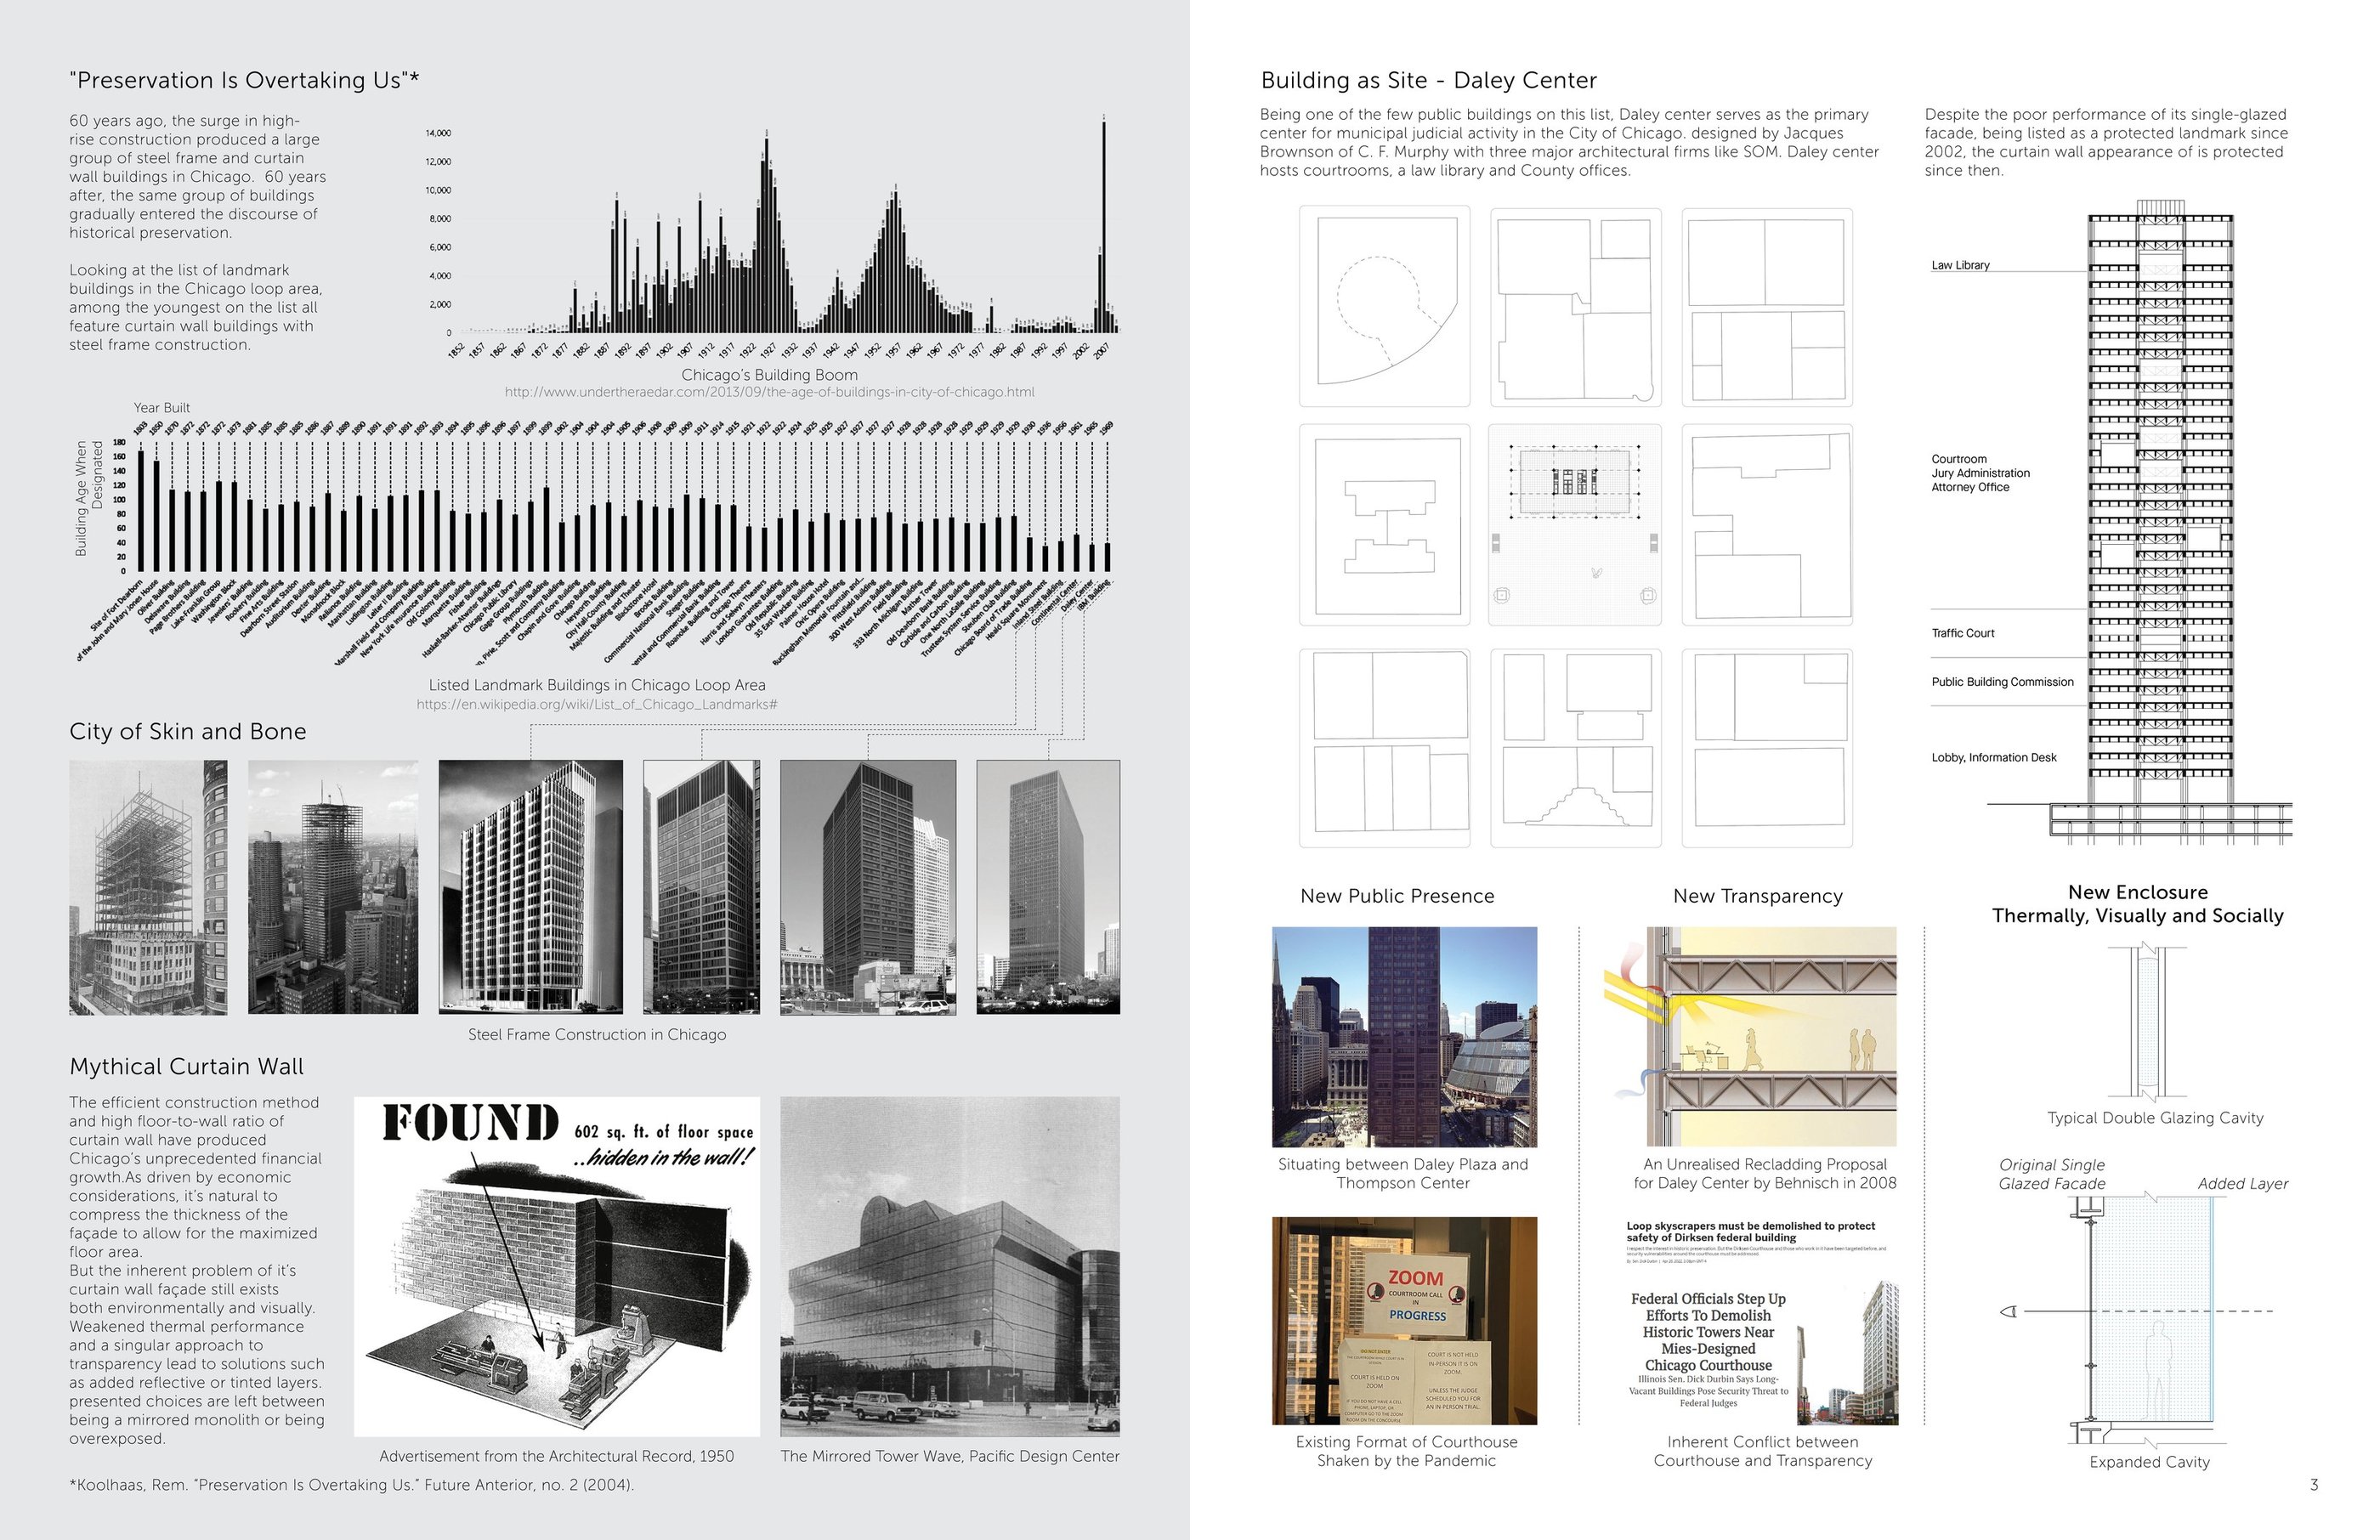
Task: Click the Mythical Curtain Wall heading
Action: point(186,1066)
